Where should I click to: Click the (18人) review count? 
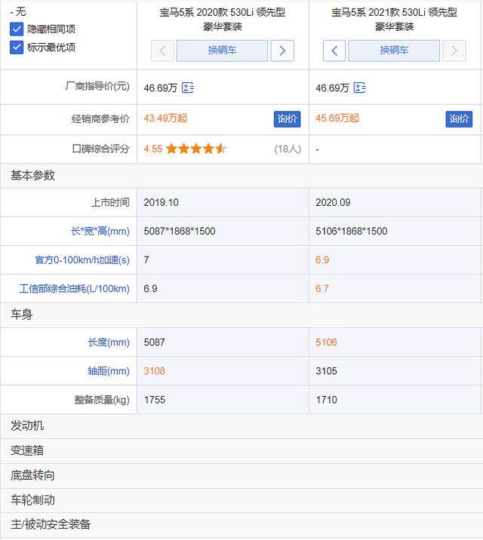[x=288, y=149]
